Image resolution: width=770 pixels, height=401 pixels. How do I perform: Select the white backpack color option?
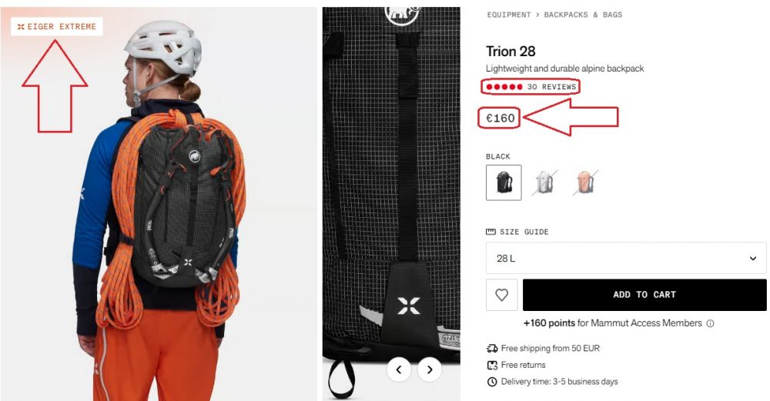click(544, 182)
